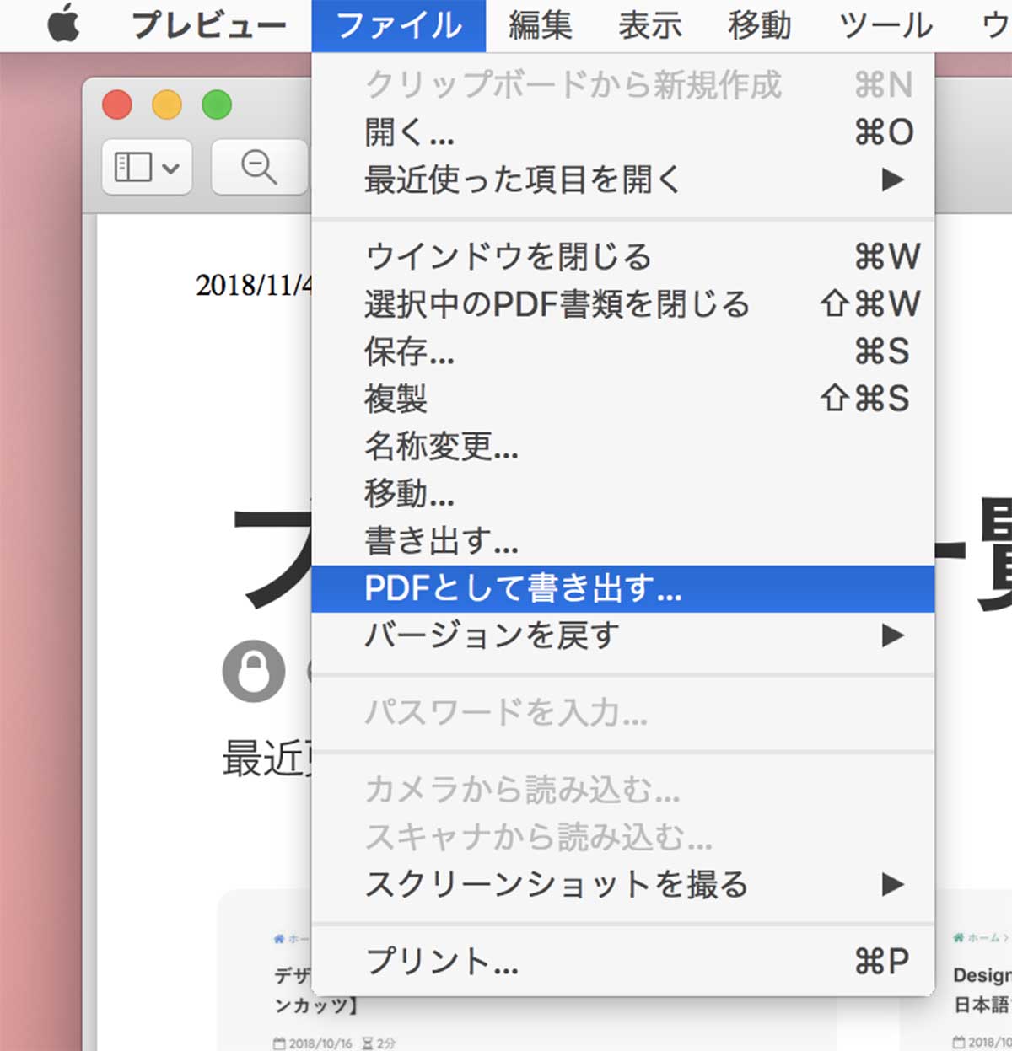Image resolution: width=1012 pixels, height=1051 pixels.
Task: Open the ツール menu
Action: (x=885, y=26)
